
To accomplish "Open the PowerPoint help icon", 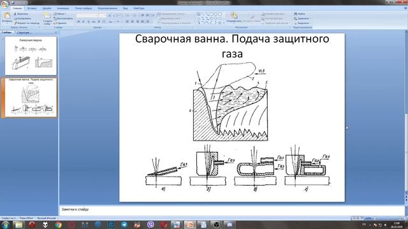I will 405,8.
